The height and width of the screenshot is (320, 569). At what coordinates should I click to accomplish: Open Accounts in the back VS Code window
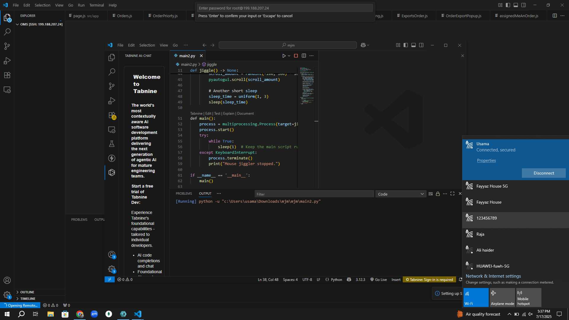pos(7,280)
